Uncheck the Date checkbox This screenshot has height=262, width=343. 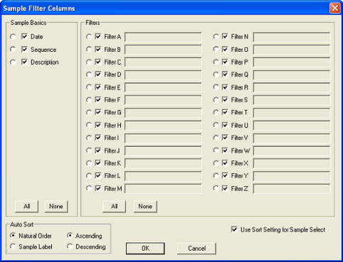24,36
